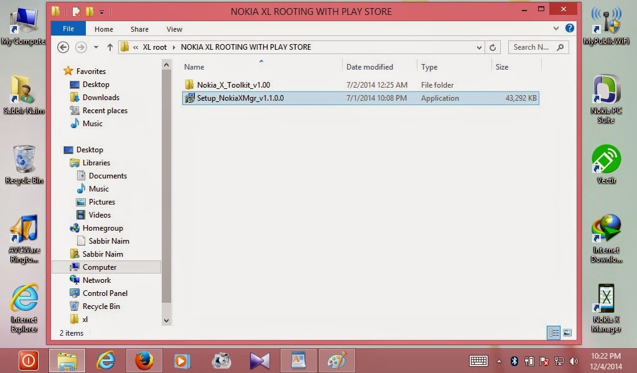
Task: Go up one folder level
Action: (109, 47)
